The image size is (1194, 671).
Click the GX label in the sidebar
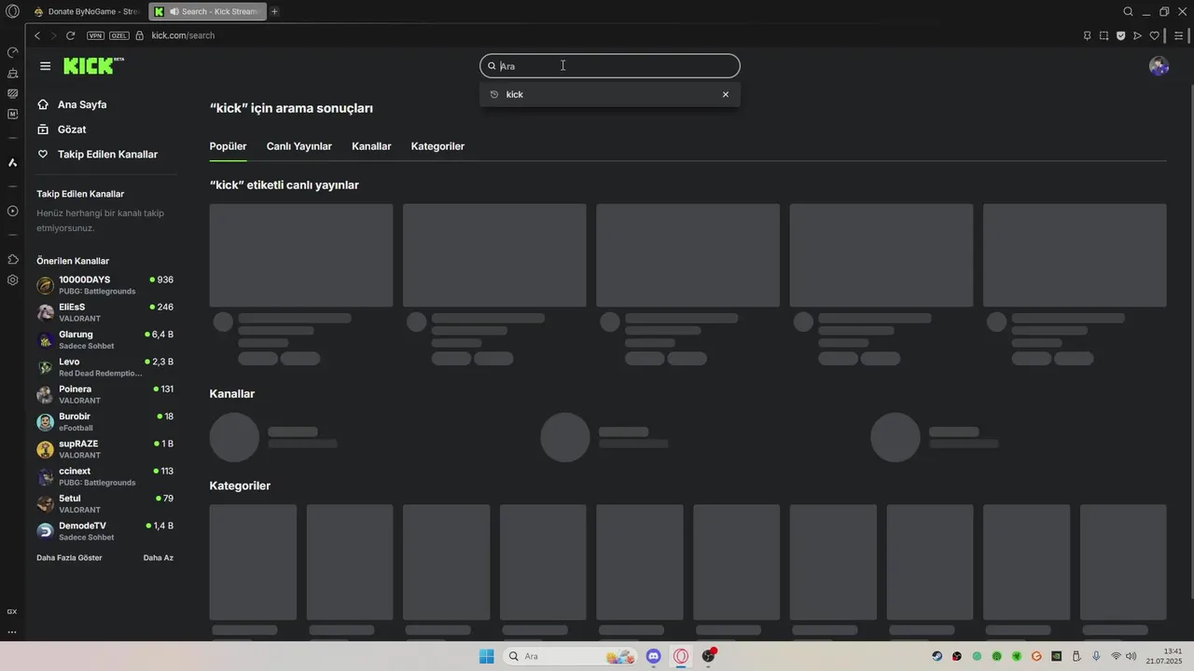[x=12, y=611]
